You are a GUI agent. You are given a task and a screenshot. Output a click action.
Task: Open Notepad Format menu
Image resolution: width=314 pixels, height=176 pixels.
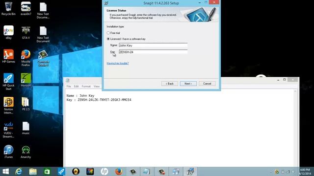click(x=86, y=87)
